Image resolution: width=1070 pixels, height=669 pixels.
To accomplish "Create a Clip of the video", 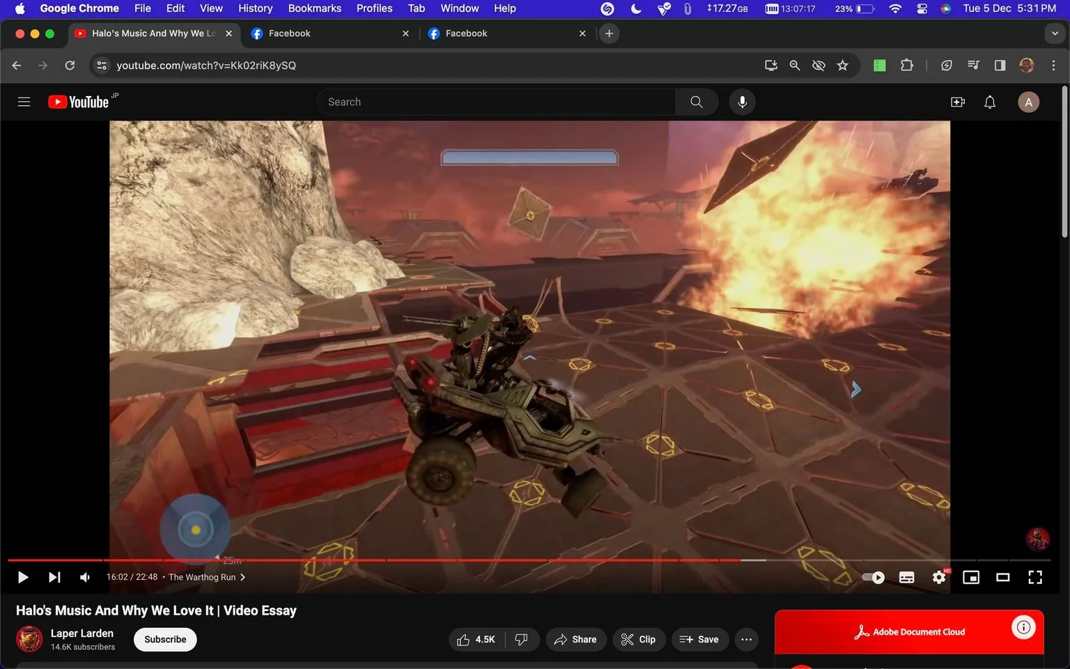I will [639, 639].
